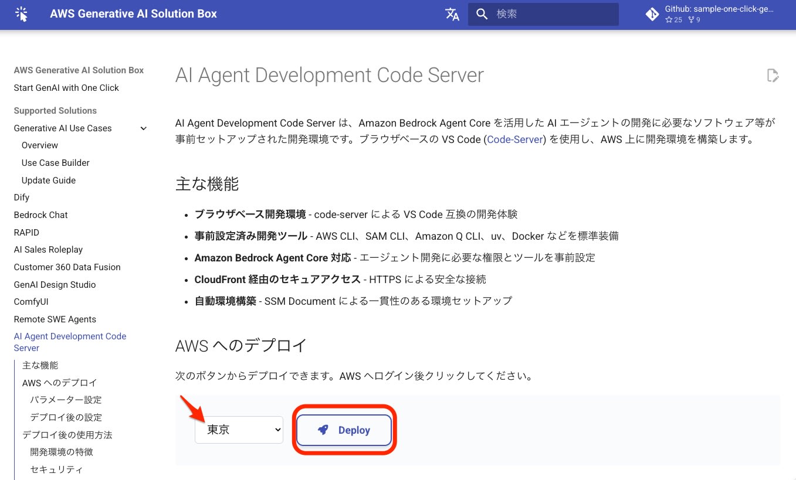796x480 pixels.
Task: Click the AWS logo in the header
Action: (22, 13)
